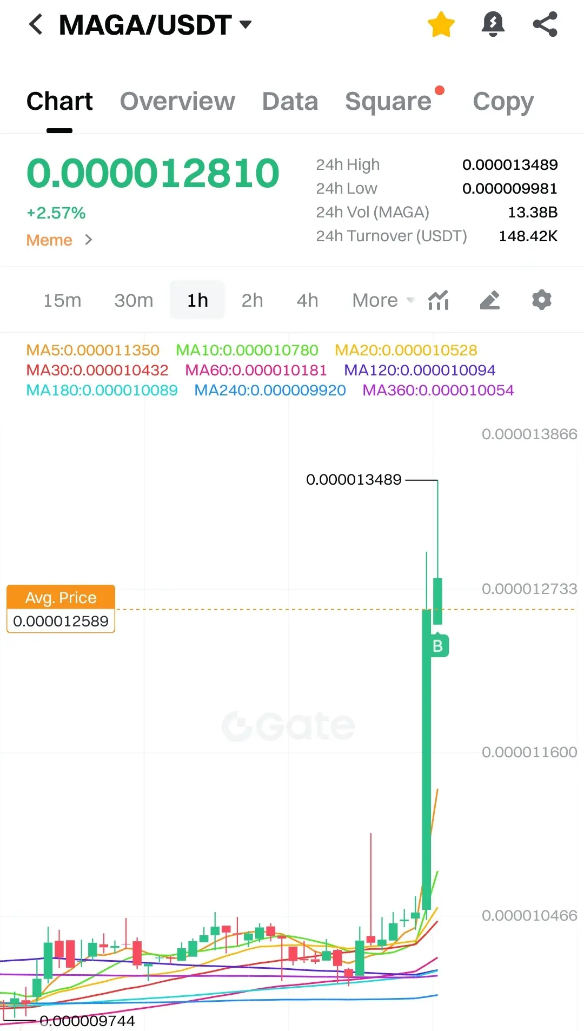Open the drawing tools pencil icon
584x1031 pixels.
pyautogui.click(x=490, y=300)
